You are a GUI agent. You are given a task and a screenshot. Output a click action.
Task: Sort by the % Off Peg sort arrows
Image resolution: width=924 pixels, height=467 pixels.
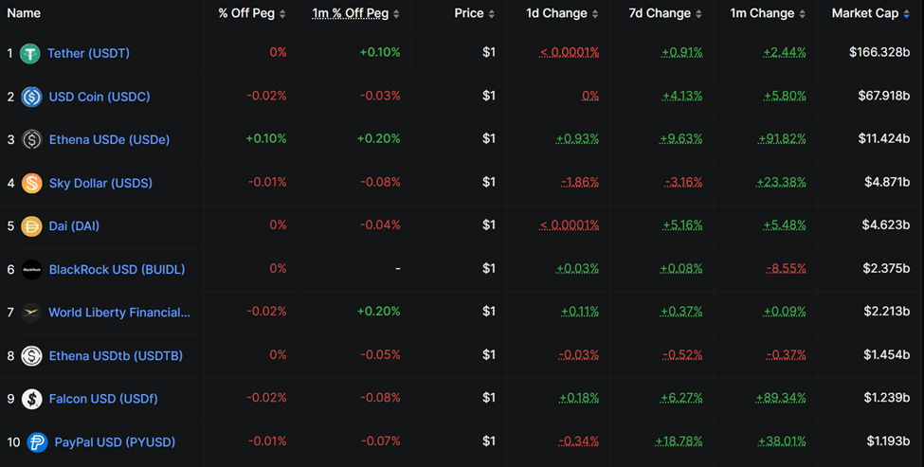click(x=282, y=14)
